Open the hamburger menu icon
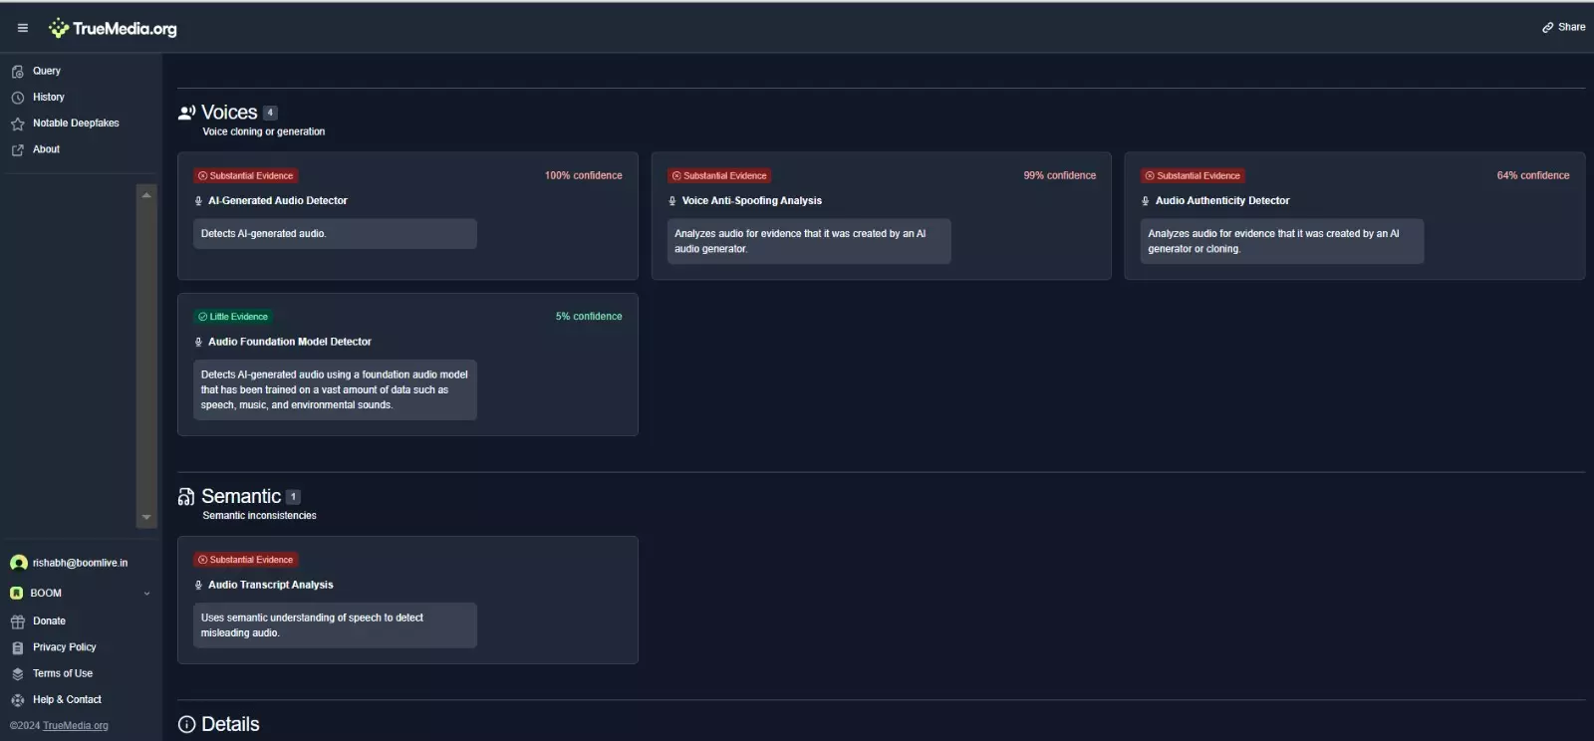Viewport: 1594px width, 741px height. pos(22,28)
